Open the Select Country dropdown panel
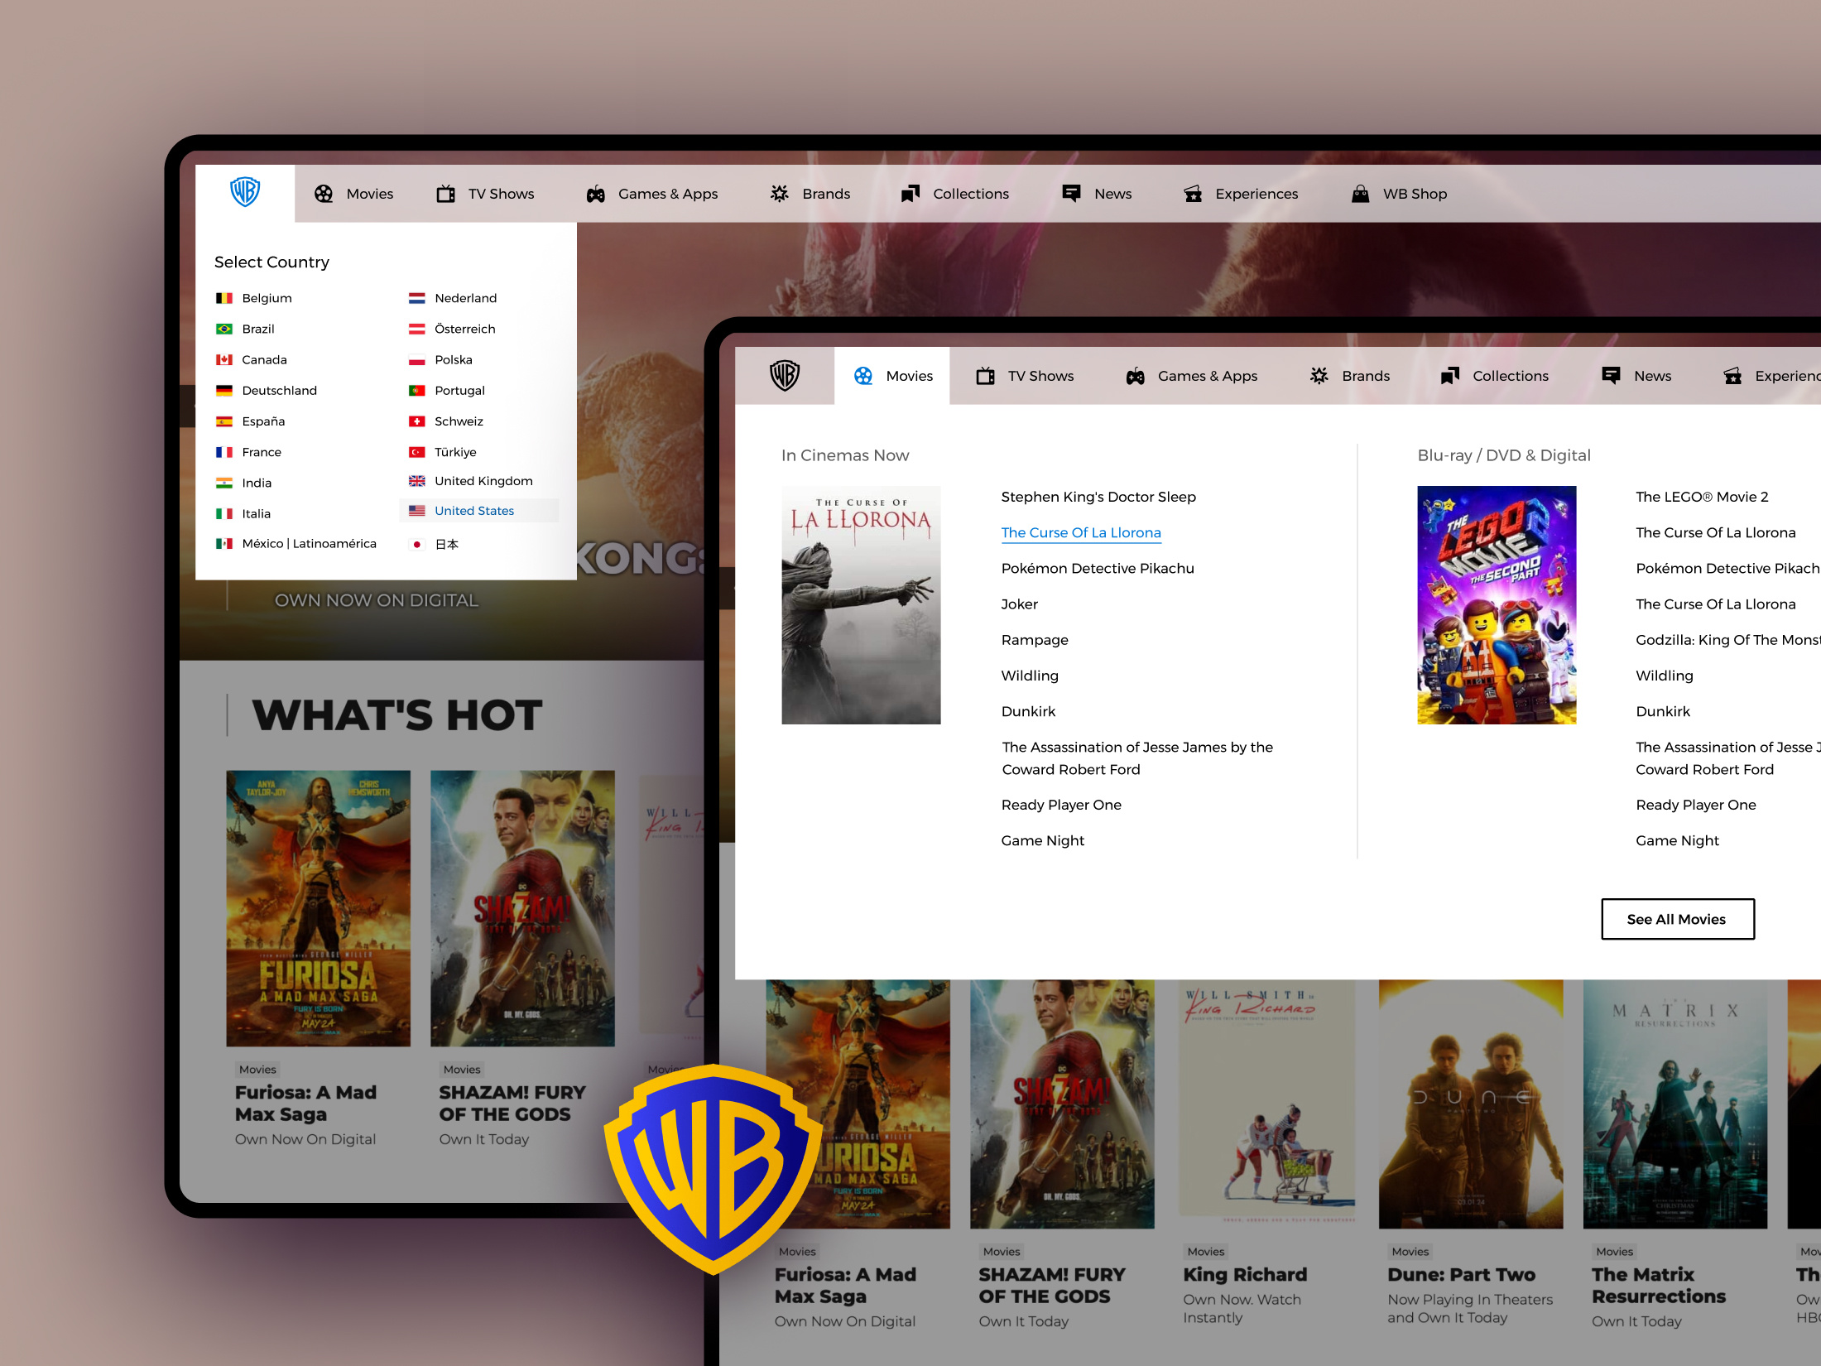 (x=271, y=262)
